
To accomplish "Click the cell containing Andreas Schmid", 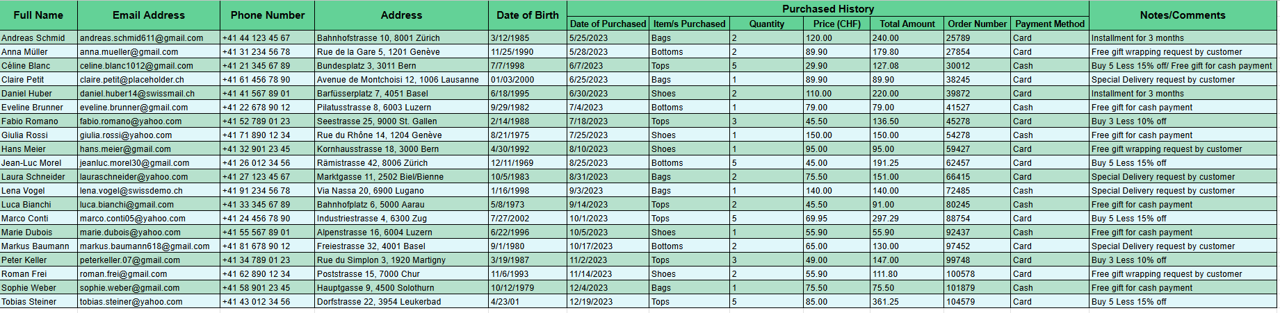I will pos(38,37).
